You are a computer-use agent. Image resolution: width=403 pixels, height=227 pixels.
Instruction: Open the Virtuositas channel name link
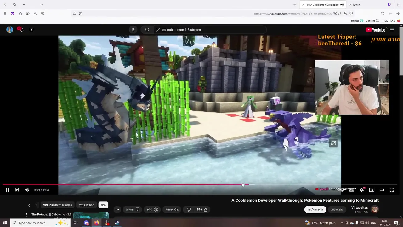pyautogui.click(x=360, y=207)
